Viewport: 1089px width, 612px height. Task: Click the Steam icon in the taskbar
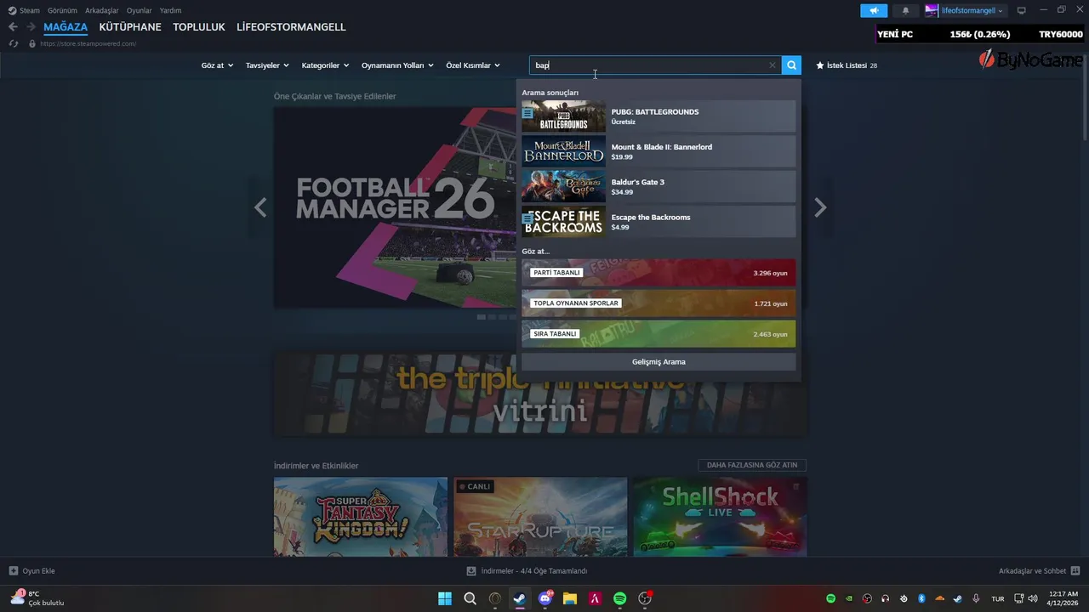519,598
